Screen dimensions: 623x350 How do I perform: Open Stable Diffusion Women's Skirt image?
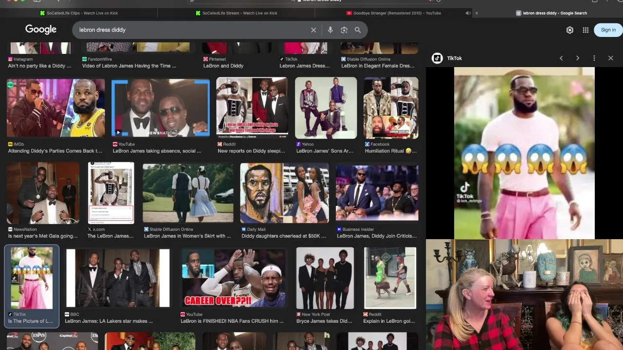pos(188,193)
